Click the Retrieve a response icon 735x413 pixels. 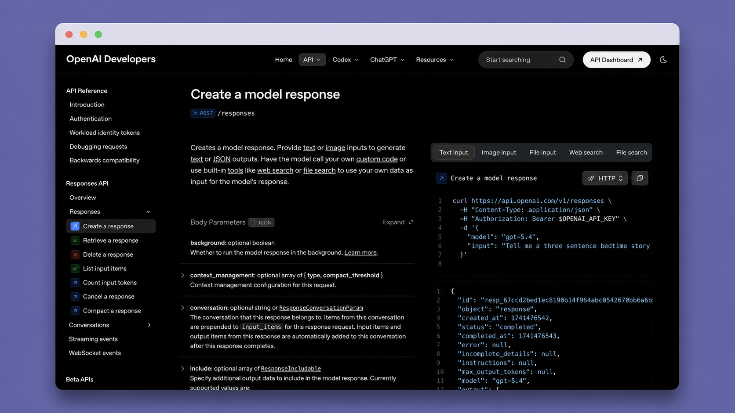pyautogui.click(x=75, y=241)
